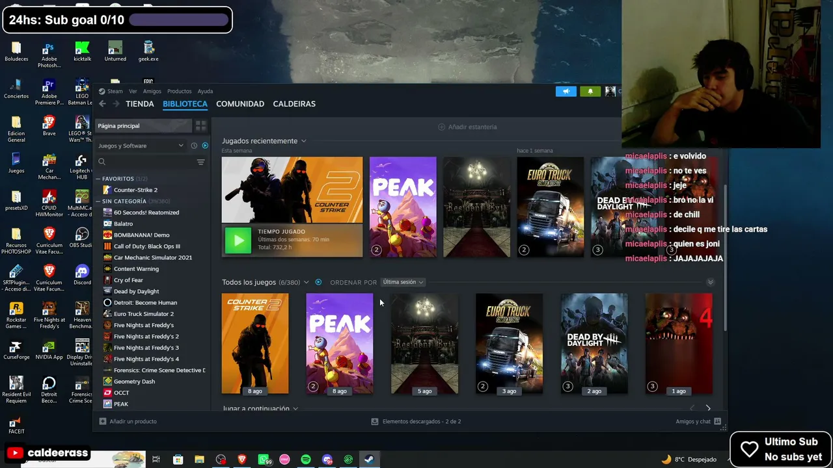Click the library search field
The width and height of the screenshot is (833, 468).
point(146,162)
